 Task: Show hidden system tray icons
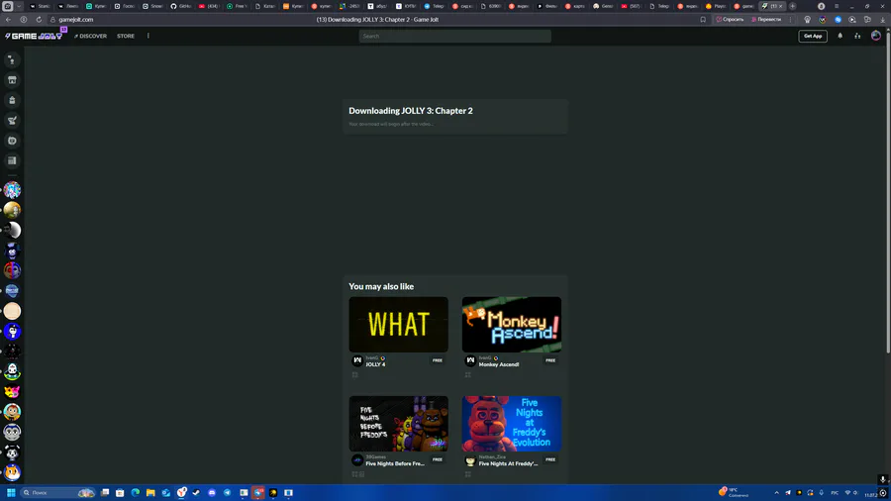click(x=777, y=492)
